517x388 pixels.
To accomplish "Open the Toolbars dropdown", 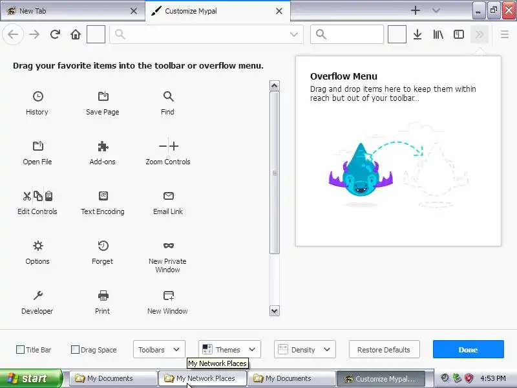I will [x=159, y=349].
